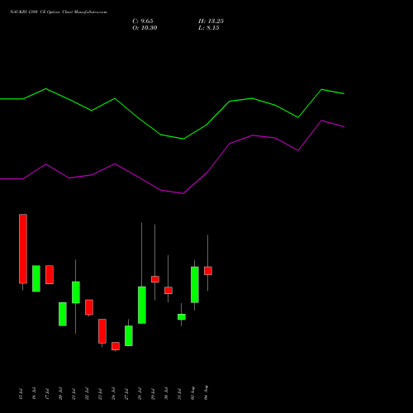The height and width of the screenshot is (413, 413).
Task: Select the green candle for 28 Jul
Action: tap(142, 305)
